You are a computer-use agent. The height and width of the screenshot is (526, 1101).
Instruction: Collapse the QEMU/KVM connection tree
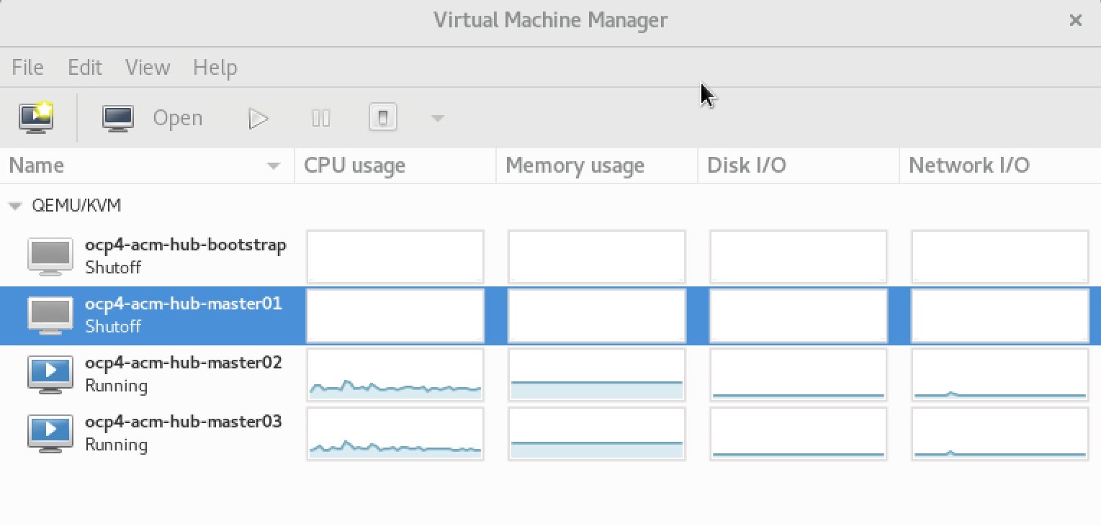pyautogui.click(x=15, y=206)
